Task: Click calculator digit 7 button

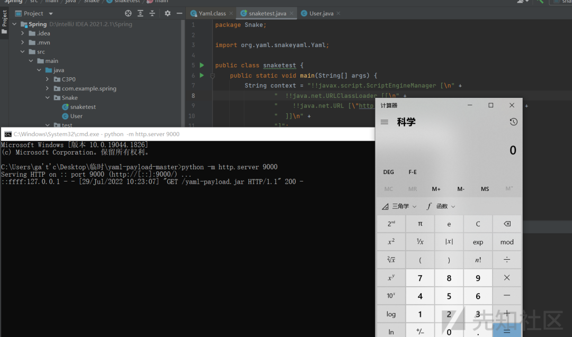Action: 420,278
